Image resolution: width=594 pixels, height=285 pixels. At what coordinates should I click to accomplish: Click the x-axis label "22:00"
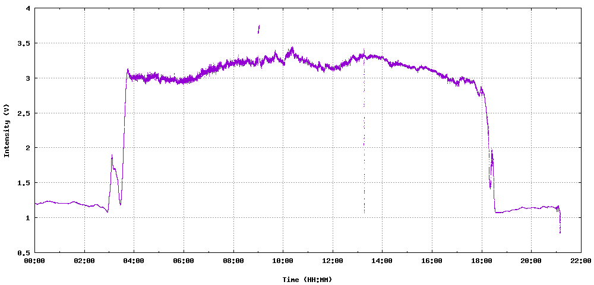(581, 261)
